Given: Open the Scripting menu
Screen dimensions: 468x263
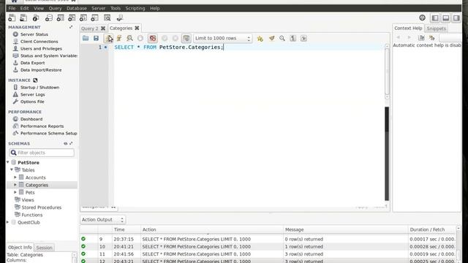Looking at the screenshot, I should 135,8.
